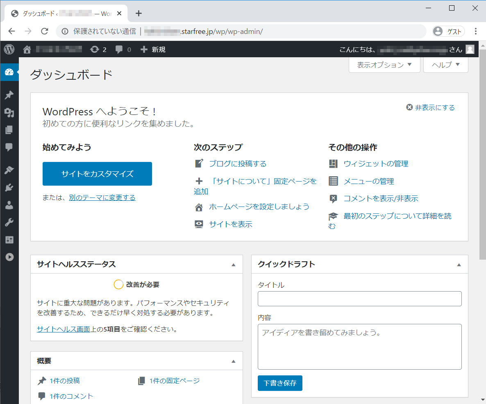Open Posts via pin icon in sidebar
The image size is (486, 404).
[9, 95]
